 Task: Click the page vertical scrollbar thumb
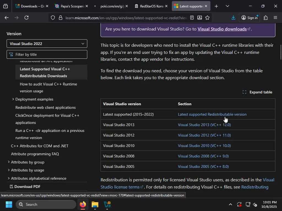(281, 52)
